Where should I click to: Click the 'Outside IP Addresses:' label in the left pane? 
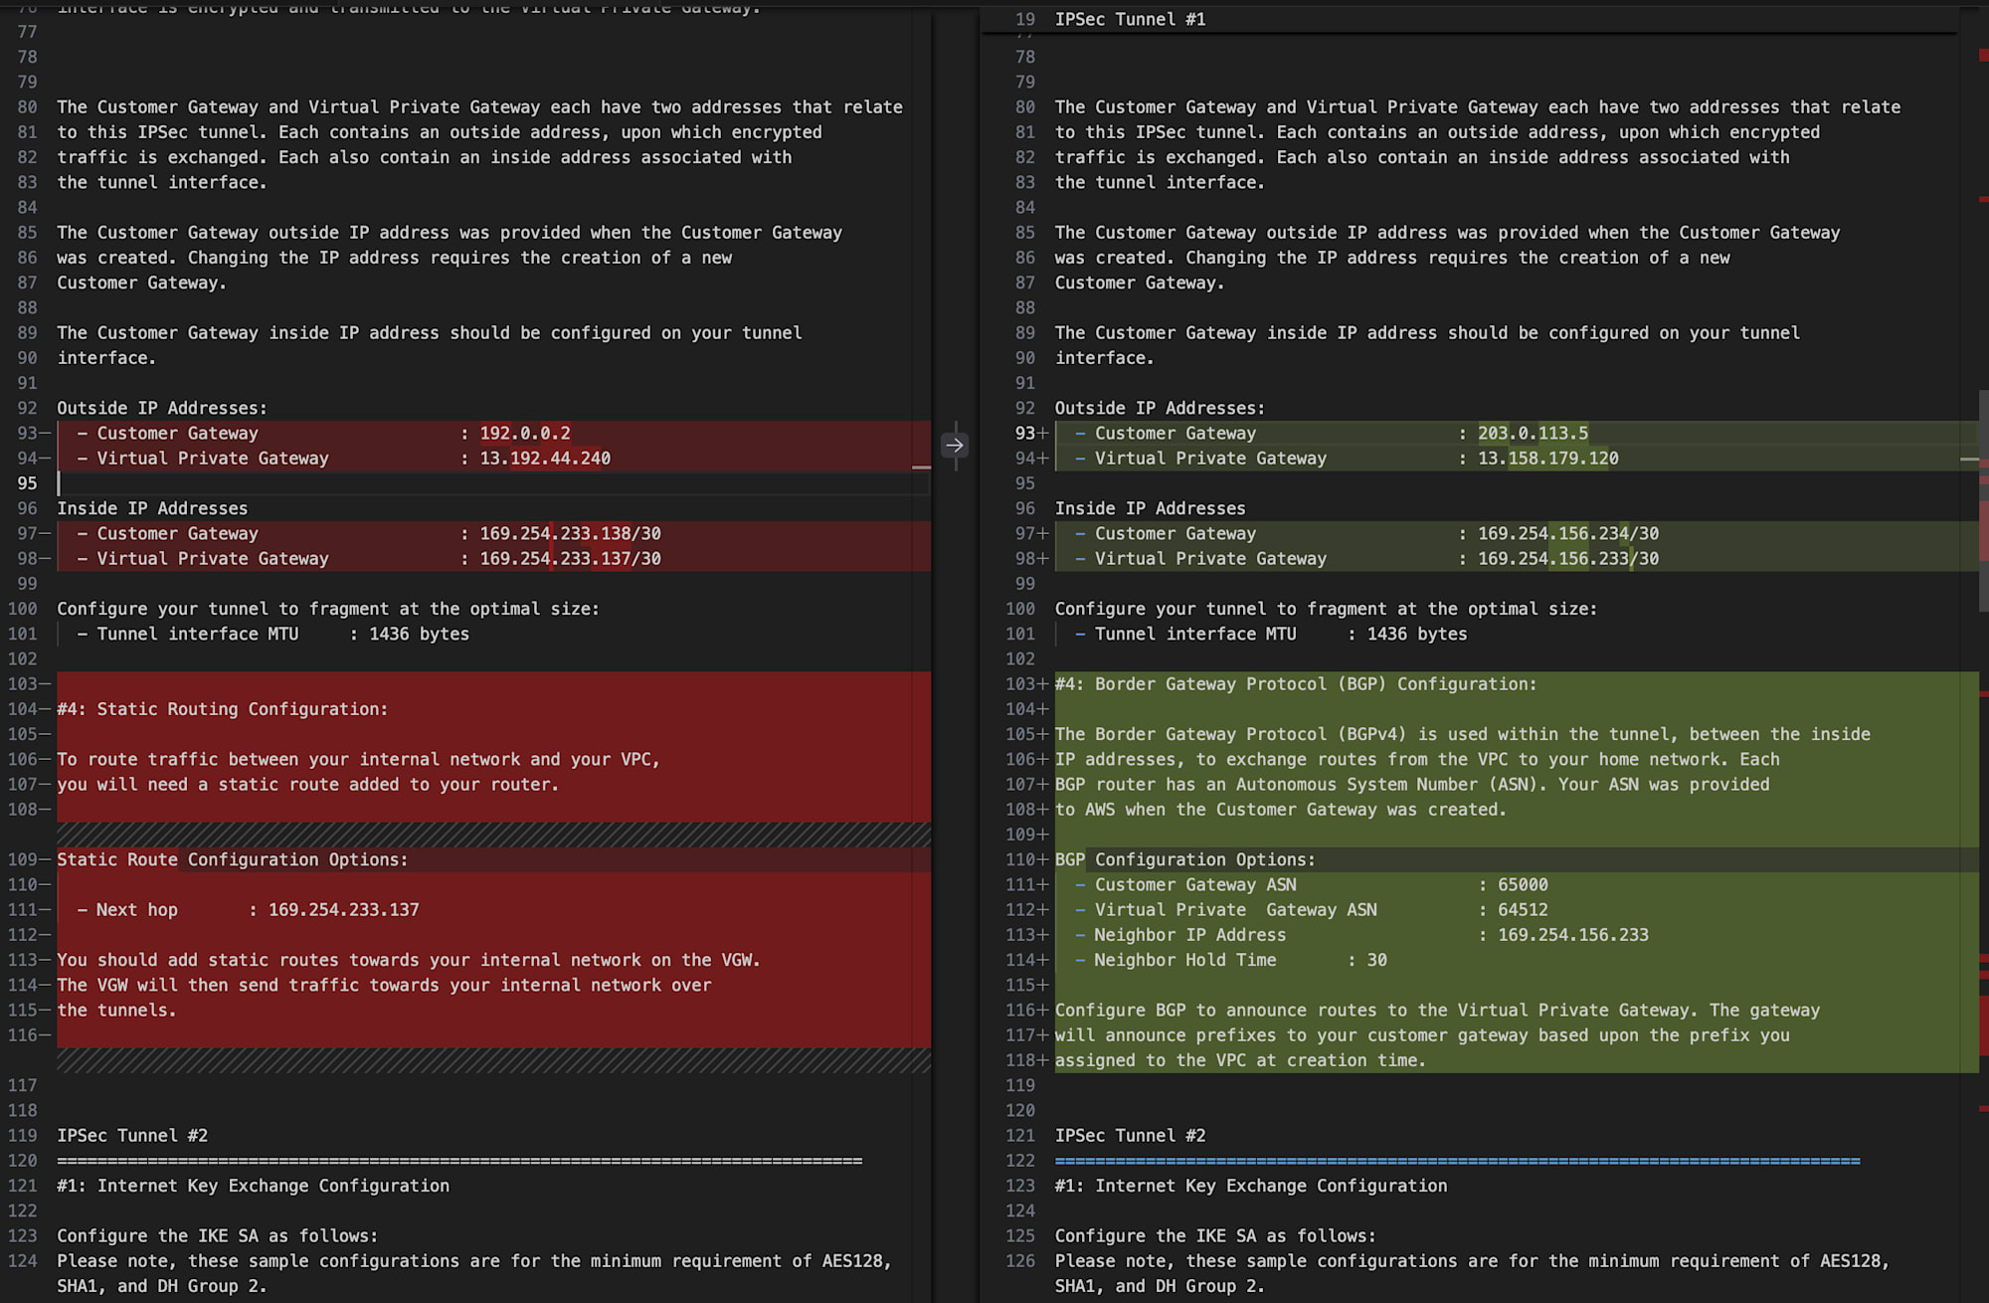pos(162,408)
